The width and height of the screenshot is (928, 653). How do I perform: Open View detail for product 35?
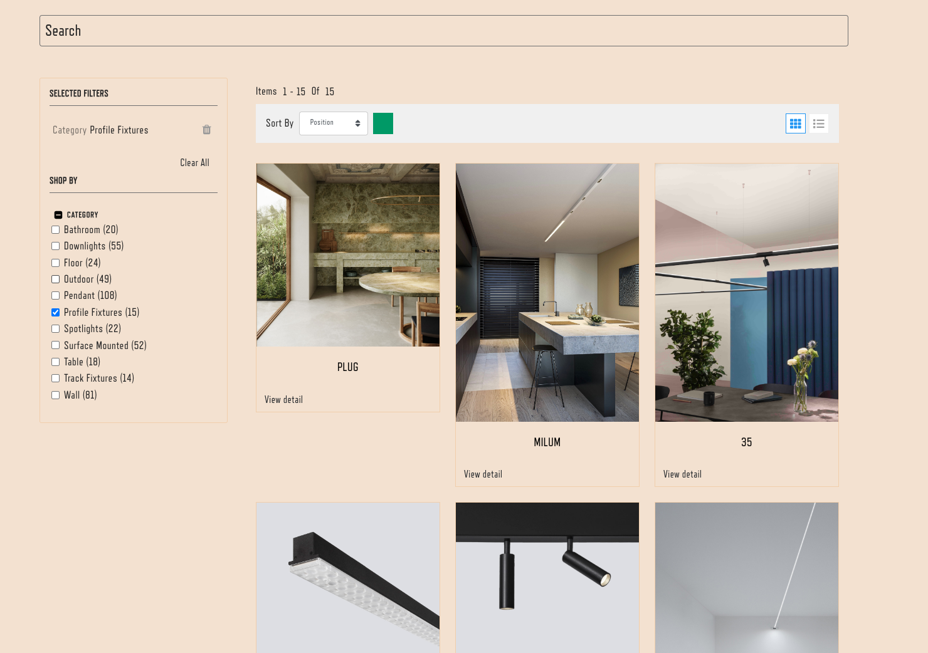click(x=682, y=474)
